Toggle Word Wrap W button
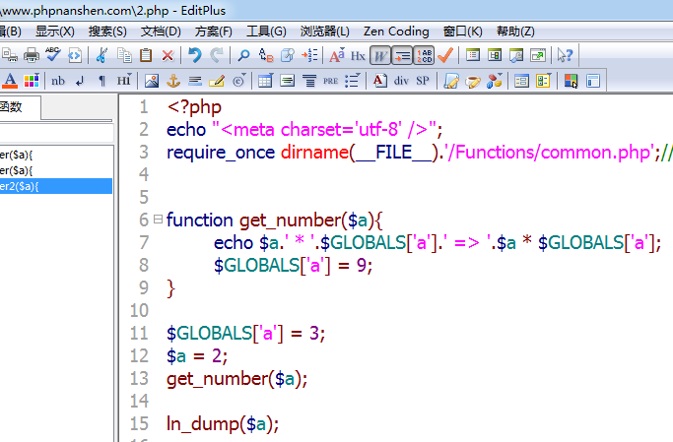Screen dimensions: 673x442 coord(380,55)
